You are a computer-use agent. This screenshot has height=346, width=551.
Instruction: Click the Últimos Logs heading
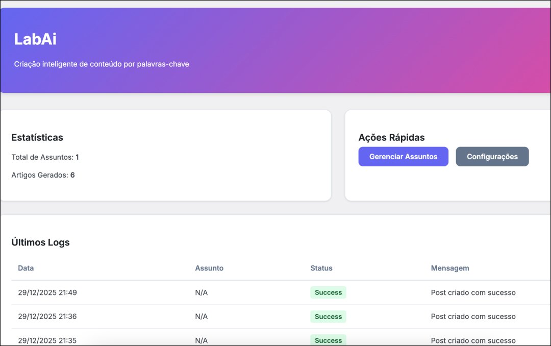(40, 242)
